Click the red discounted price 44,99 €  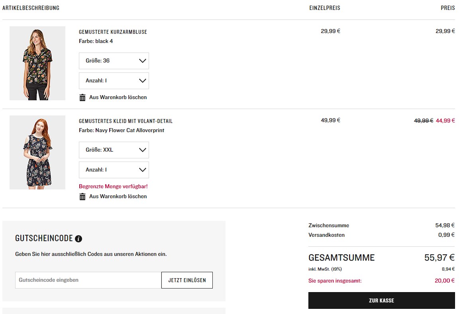point(445,121)
